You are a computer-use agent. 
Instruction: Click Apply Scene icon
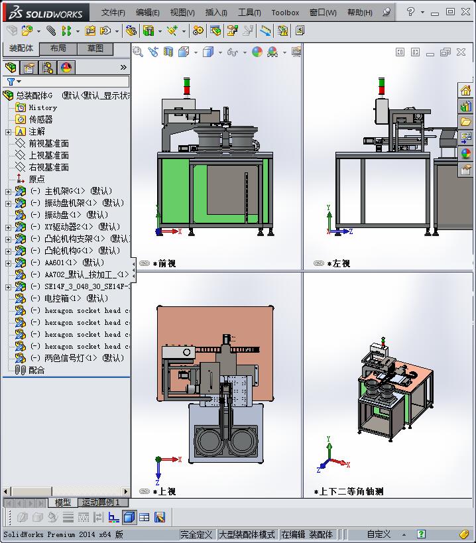(x=272, y=52)
